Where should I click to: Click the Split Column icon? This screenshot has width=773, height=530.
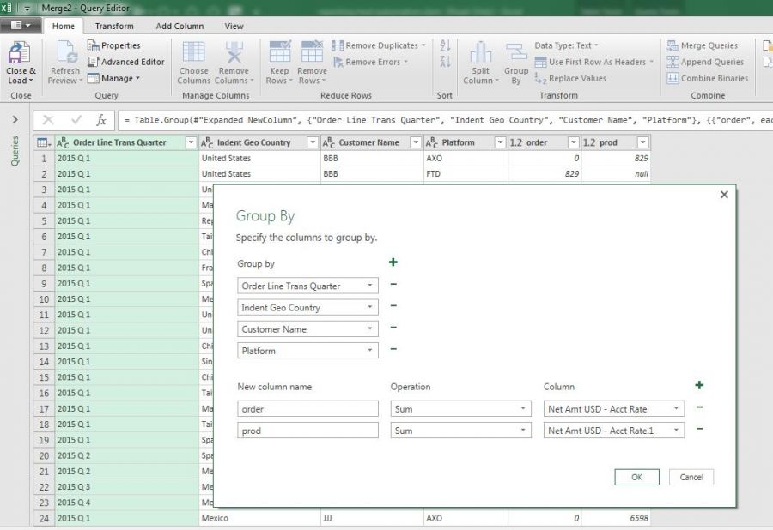coord(481,52)
